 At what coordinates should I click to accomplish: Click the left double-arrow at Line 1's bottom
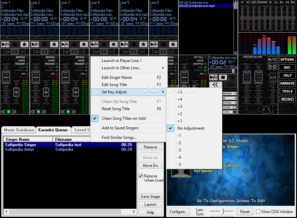pyautogui.click(x=3, y=111)
